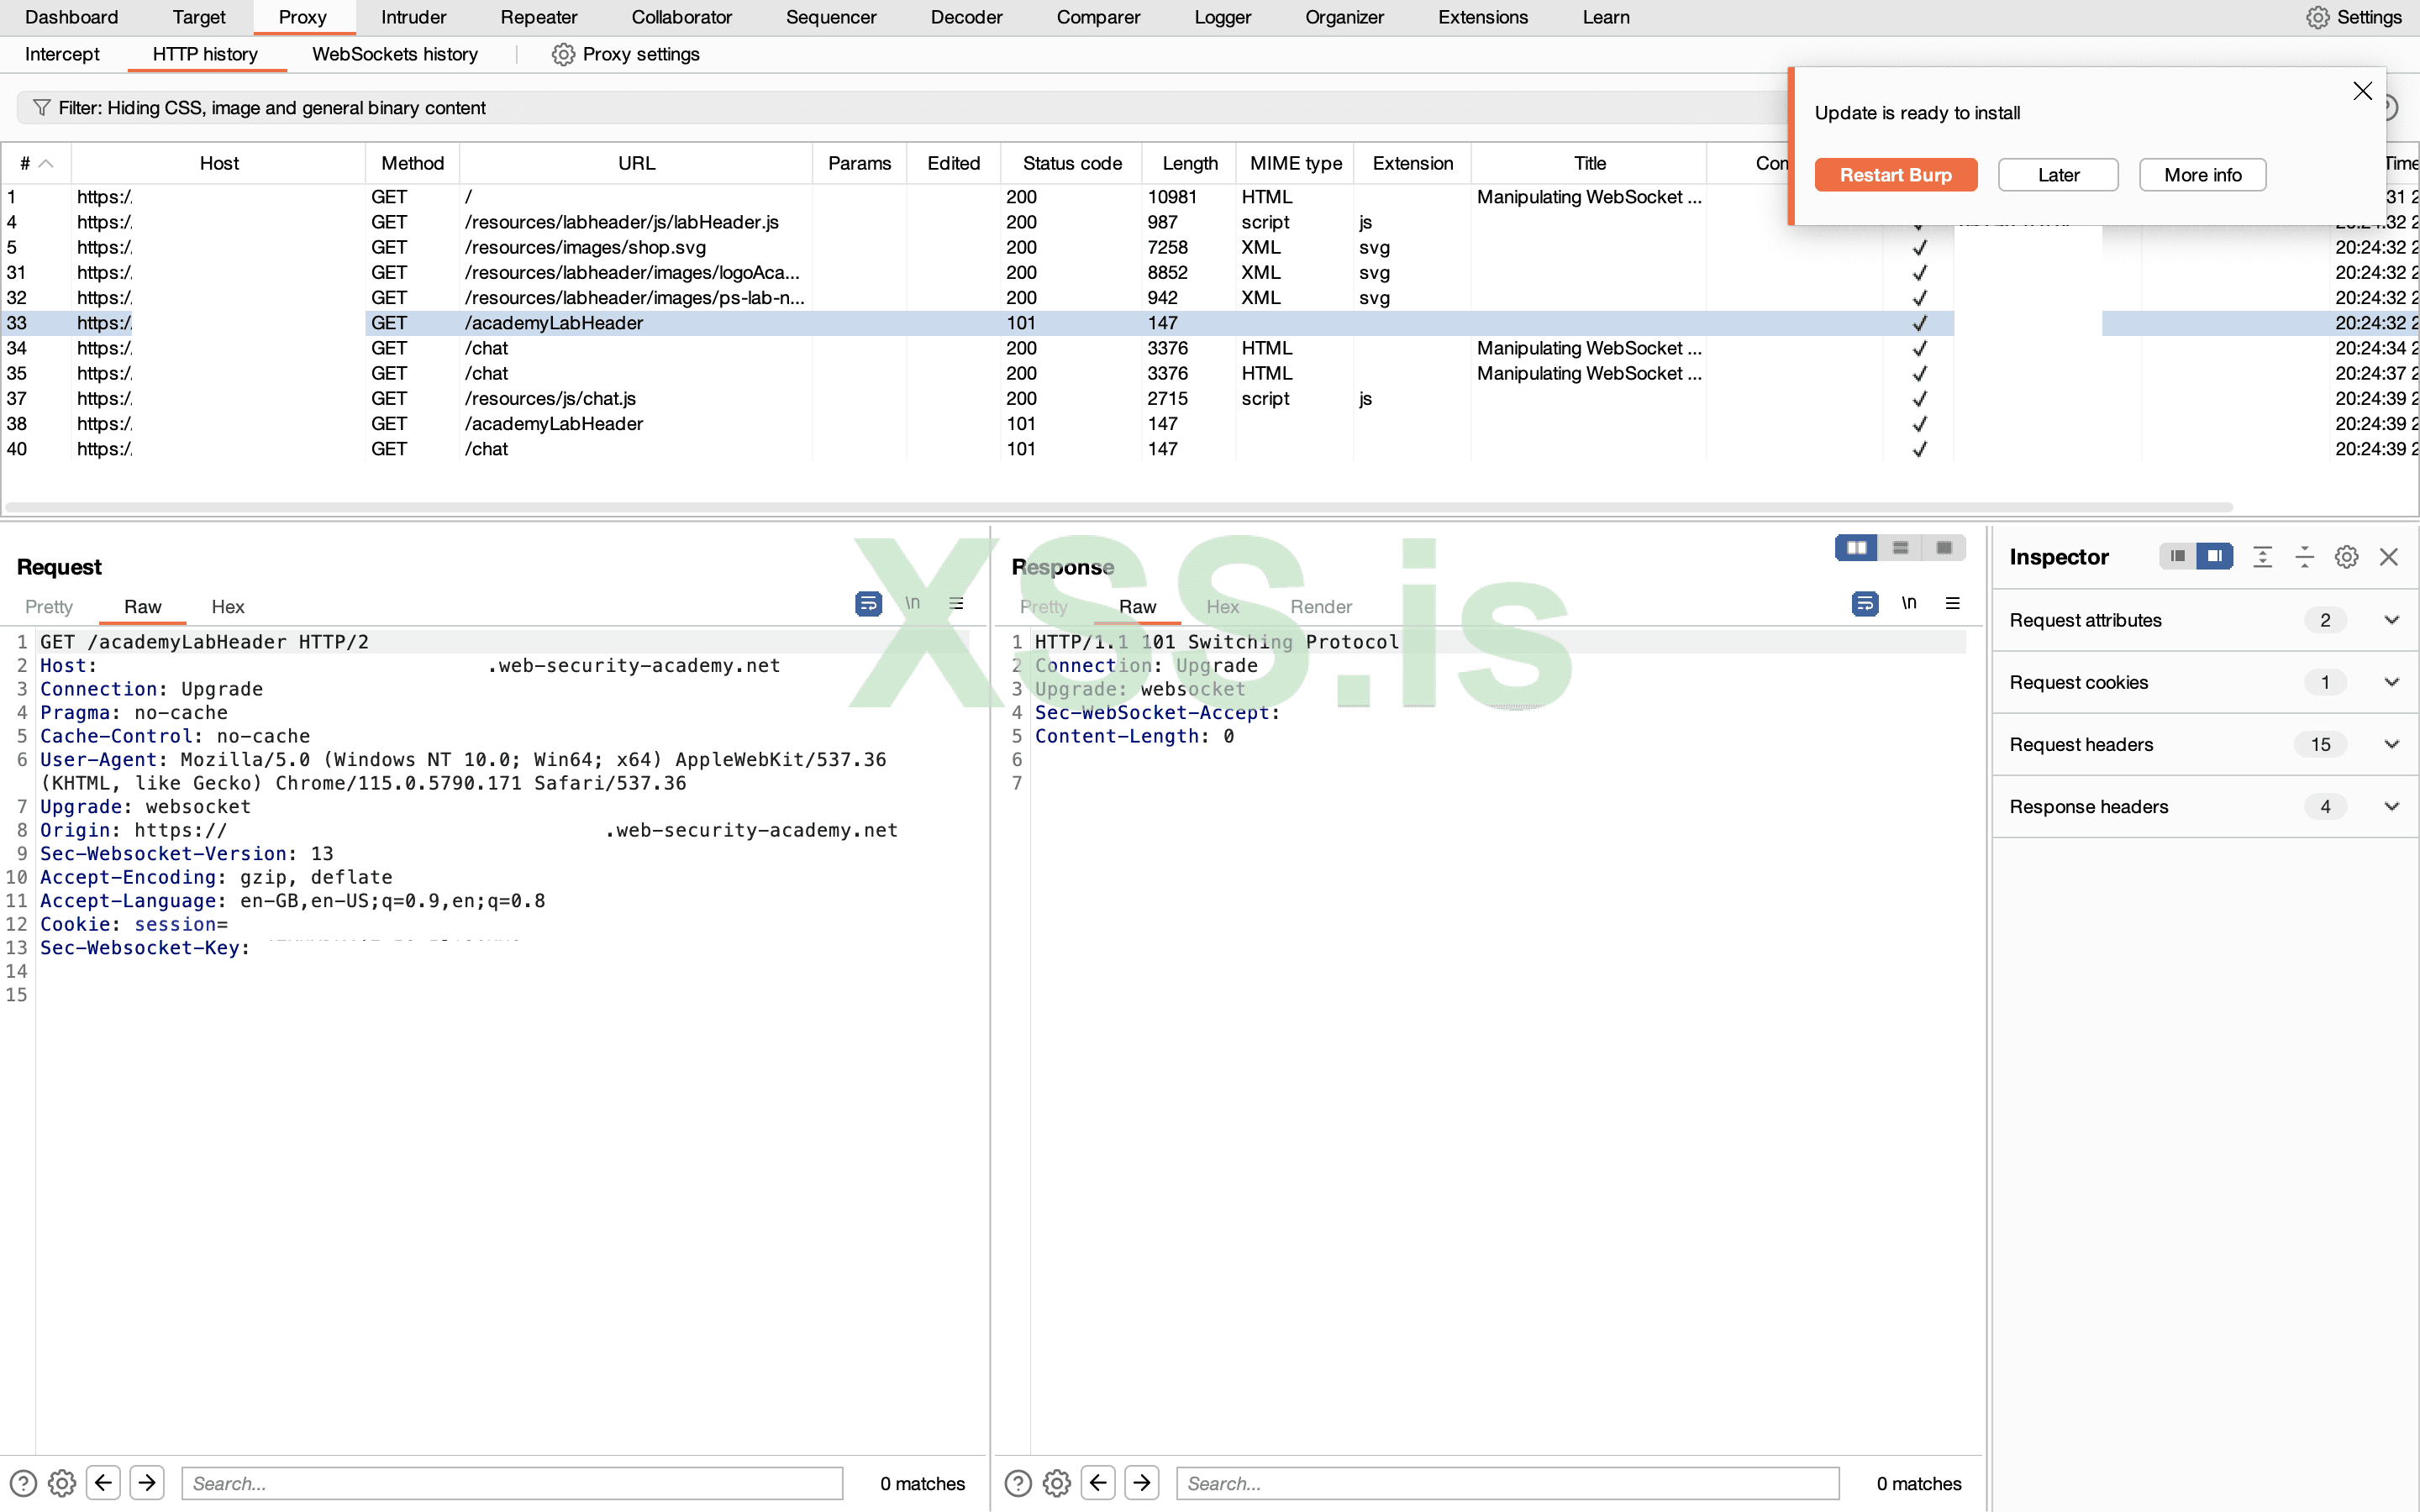Expand the Request attributes section

point(2391,620)
